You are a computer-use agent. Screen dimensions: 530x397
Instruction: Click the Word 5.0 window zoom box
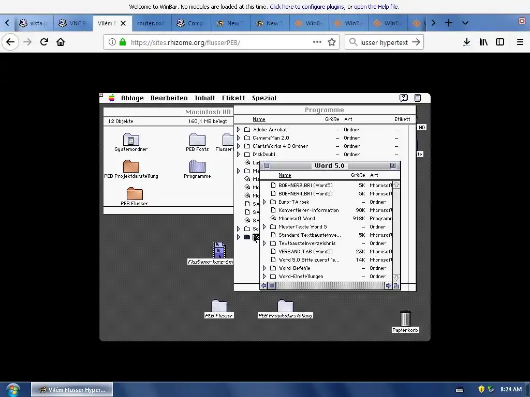pos(393,165)
